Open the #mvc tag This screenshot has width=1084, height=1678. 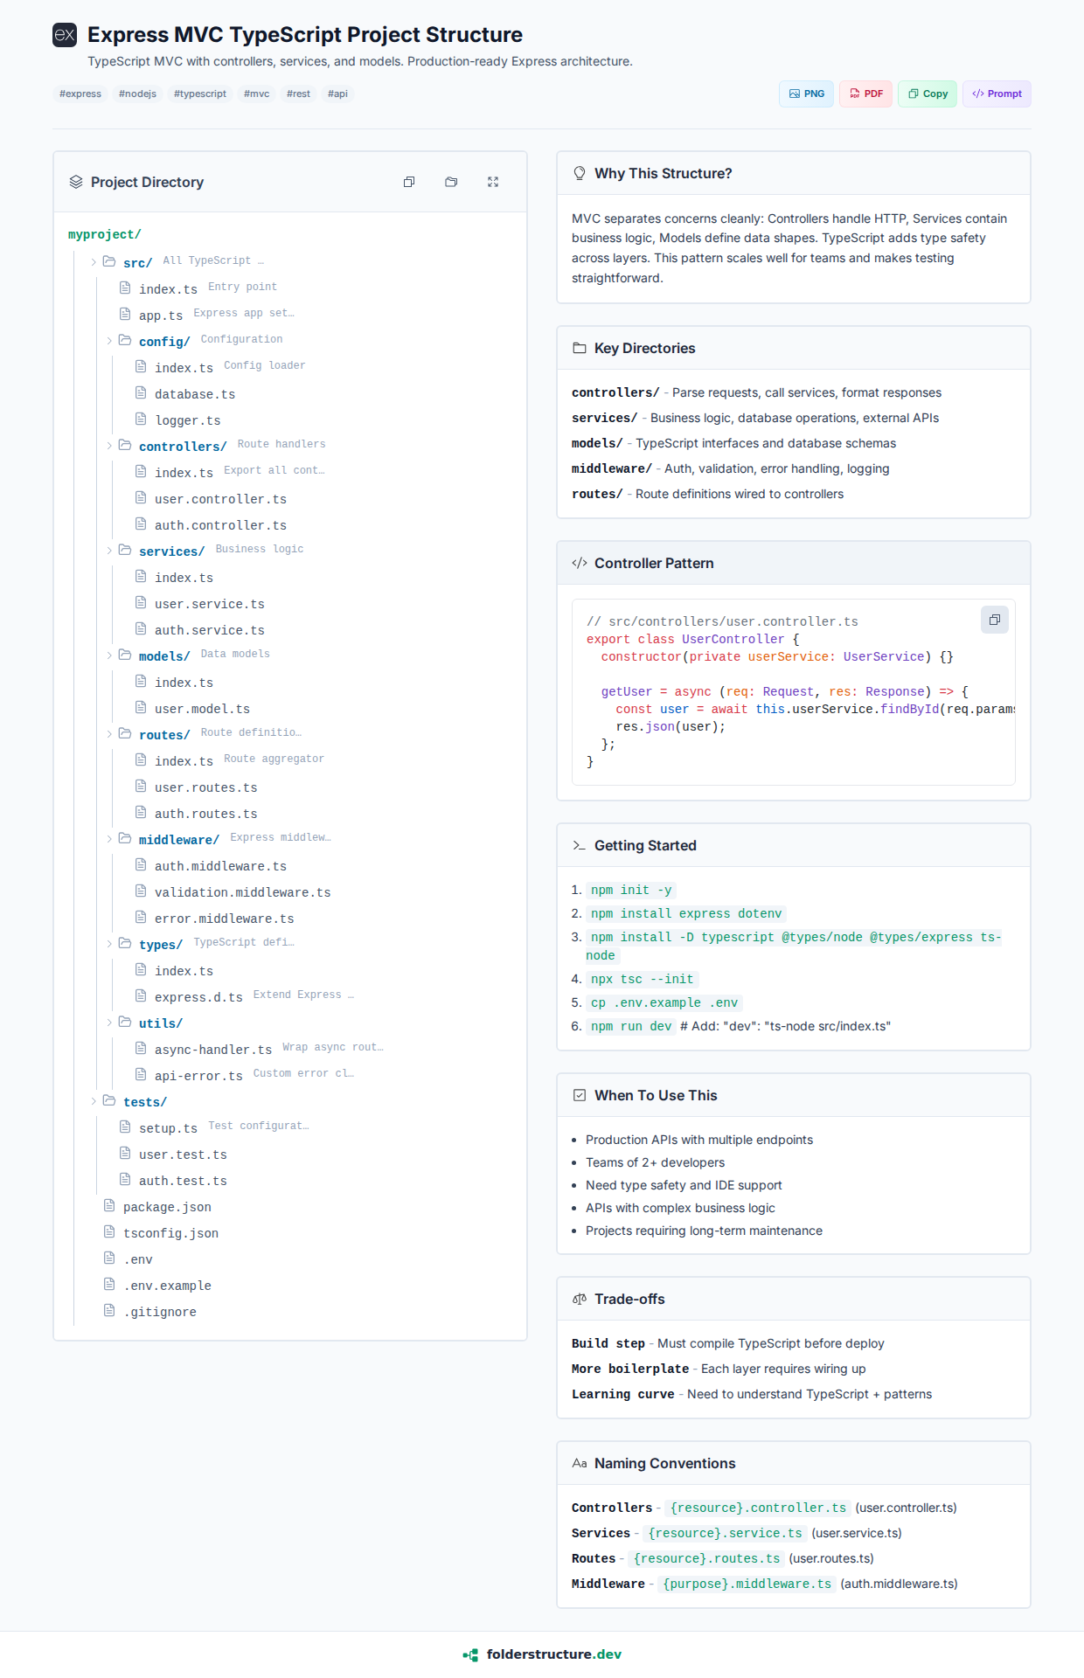click(256, 94)
